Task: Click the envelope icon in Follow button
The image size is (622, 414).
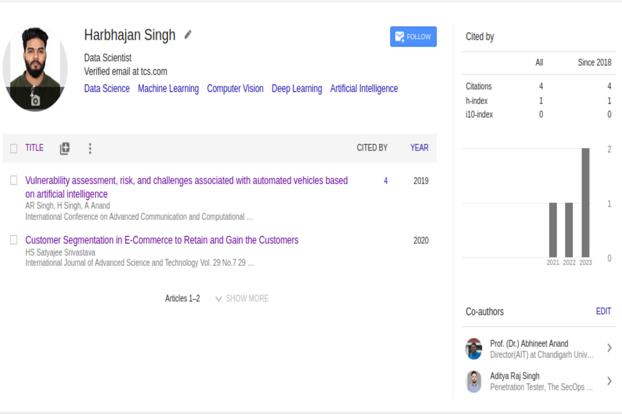Action: click(x=400, y=37)
